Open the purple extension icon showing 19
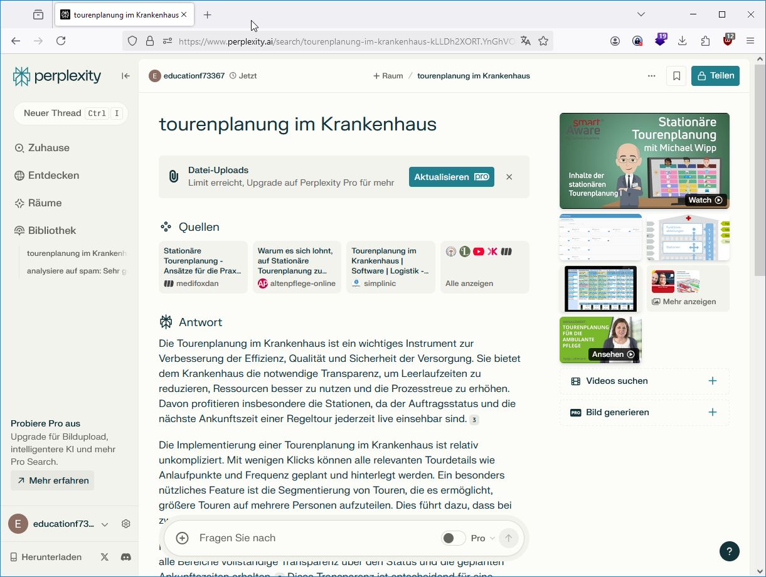This screenshot has width=766, height=577. pyautogui.click(x=660, y=40)
